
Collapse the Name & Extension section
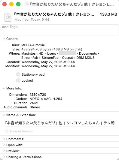click(x=4, y=115)
